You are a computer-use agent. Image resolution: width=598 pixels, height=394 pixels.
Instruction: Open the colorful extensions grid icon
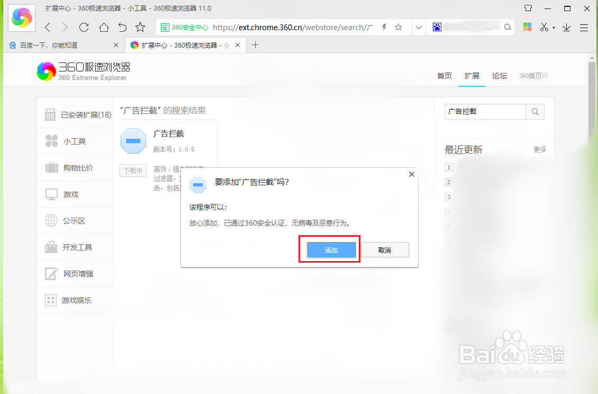(x=528, y=26)
